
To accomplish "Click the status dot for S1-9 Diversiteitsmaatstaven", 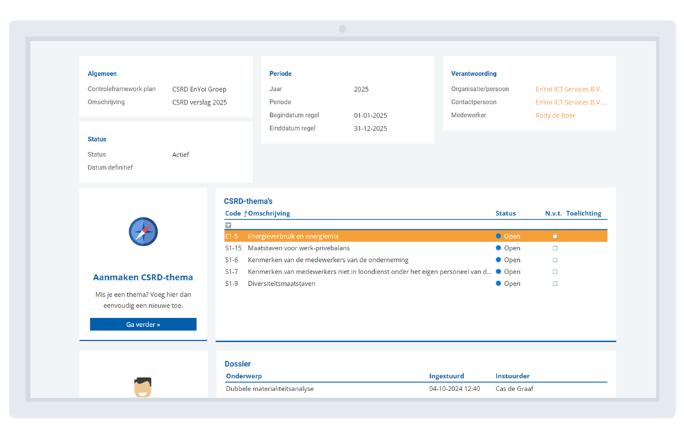I will (x=499, y=283).
